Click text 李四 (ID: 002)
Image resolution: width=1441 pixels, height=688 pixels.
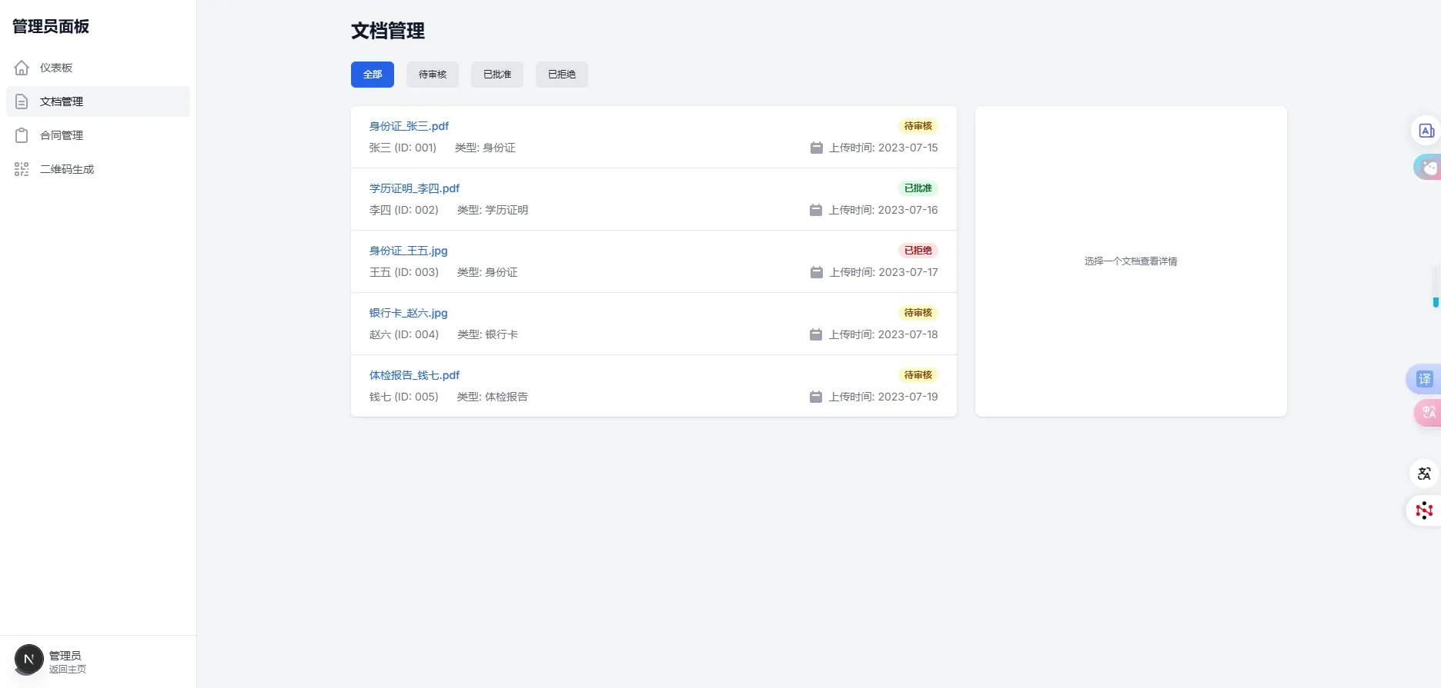point(404,210)
